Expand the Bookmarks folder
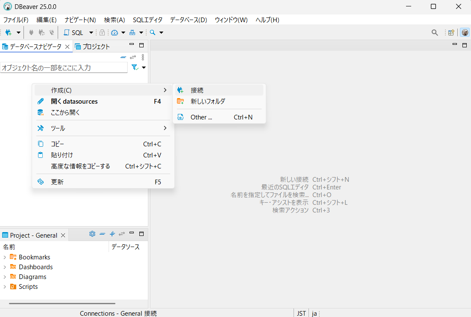The width and height of the screenshot is (471, 317). click(x=5, y=257)
